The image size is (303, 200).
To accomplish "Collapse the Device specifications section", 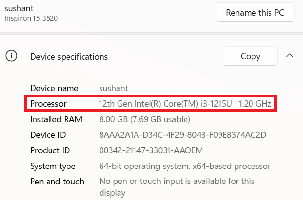I will [x=290, y=56].
